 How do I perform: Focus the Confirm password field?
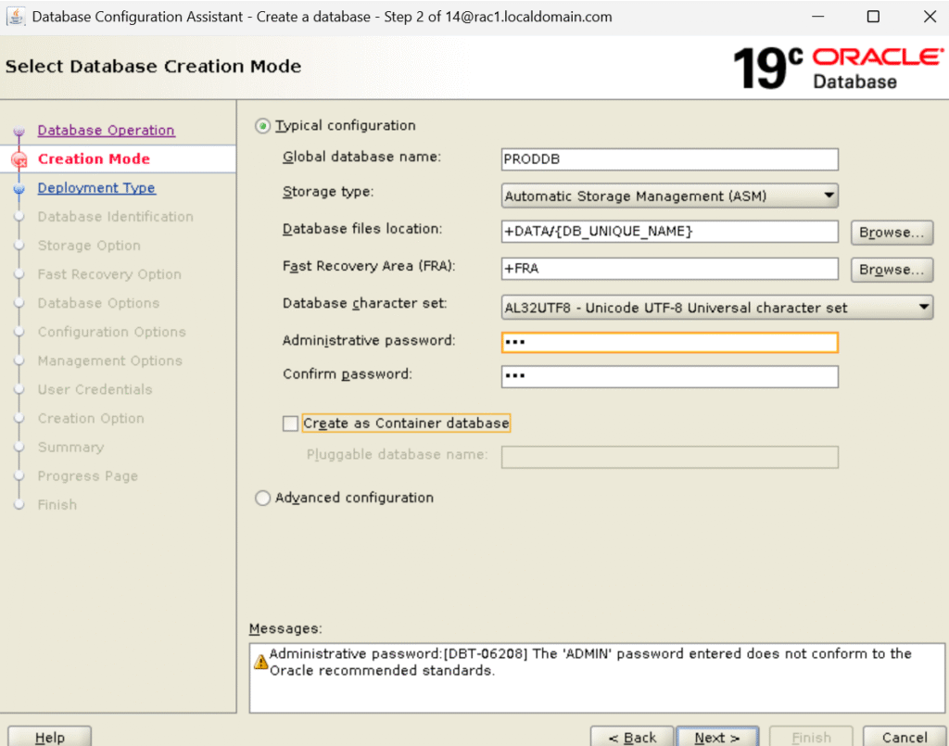[668, 376]
